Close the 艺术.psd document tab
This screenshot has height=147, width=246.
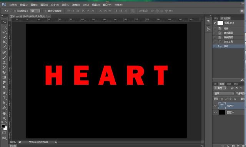tap(49, 16)
